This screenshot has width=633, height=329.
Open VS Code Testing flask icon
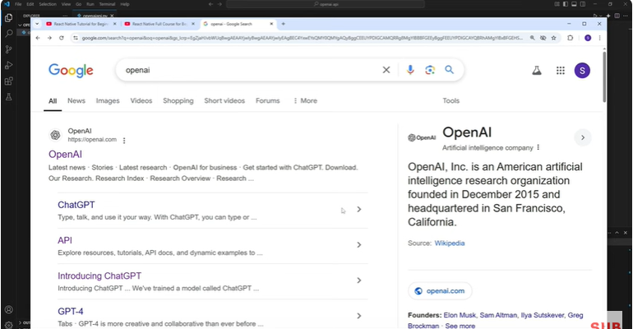8,97
